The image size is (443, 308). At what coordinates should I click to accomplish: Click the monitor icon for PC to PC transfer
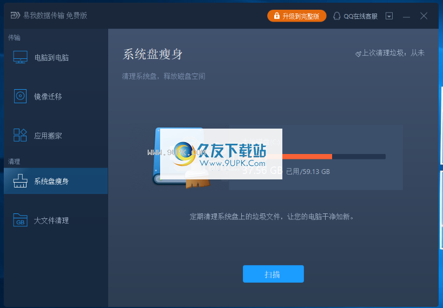[x=21, y=57]
